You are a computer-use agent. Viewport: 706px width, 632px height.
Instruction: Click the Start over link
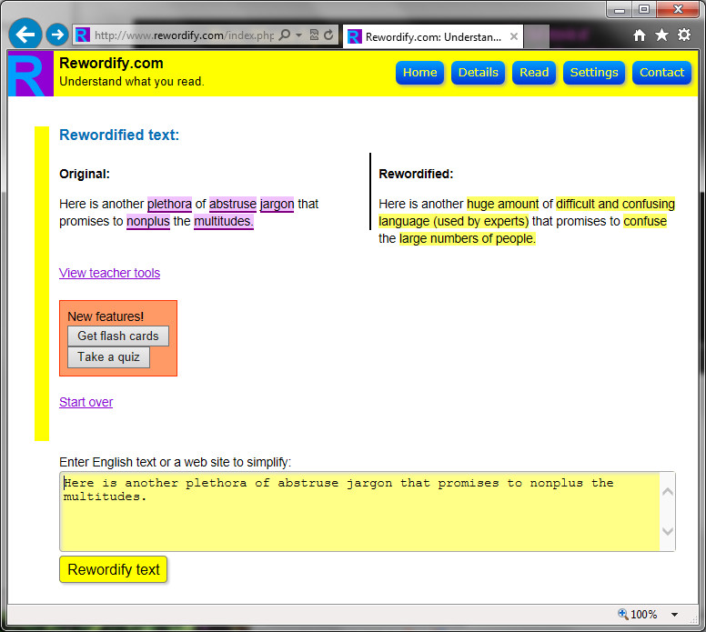(x=86, y=402)
